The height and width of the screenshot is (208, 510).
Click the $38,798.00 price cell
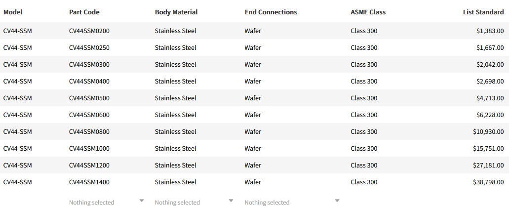point(488,182)
